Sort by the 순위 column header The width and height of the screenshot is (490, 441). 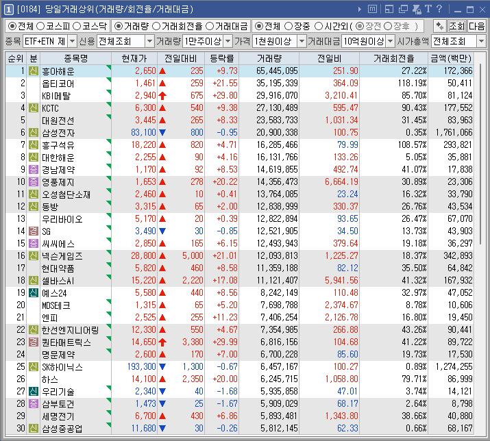click(x=16, y=58)
